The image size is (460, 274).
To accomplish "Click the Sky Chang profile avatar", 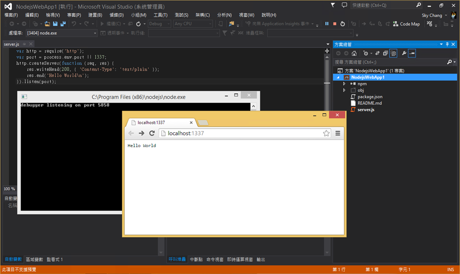I will (x=454, y=15).
